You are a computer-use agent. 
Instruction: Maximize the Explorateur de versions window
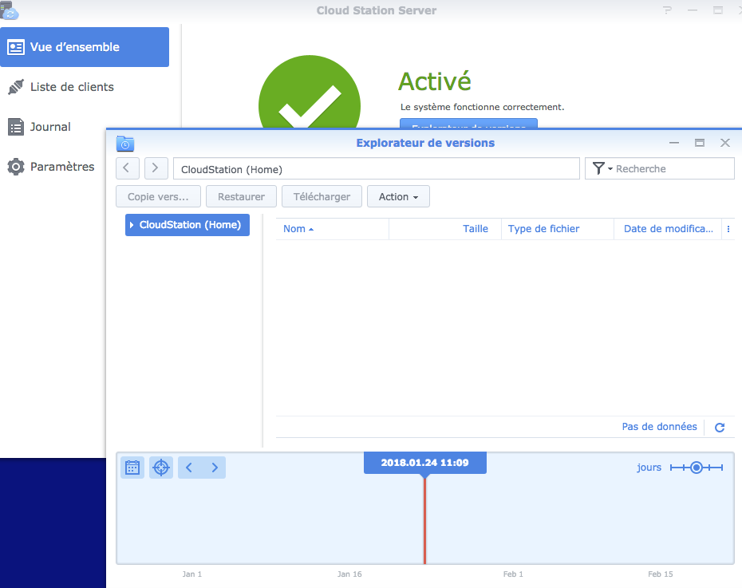pos(700,143)
